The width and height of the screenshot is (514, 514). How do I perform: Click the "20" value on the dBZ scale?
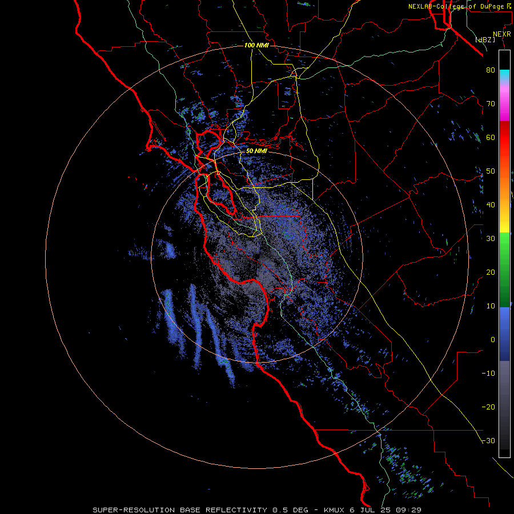(491, 272)
